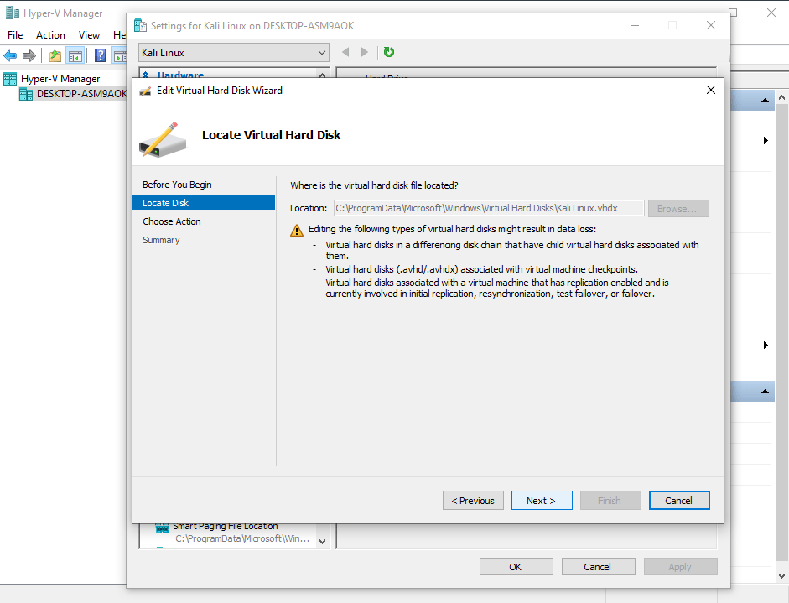Click scroll-down arrow of Settings hardware list
This screenshot has height=603, width=789.
point(323,542)
